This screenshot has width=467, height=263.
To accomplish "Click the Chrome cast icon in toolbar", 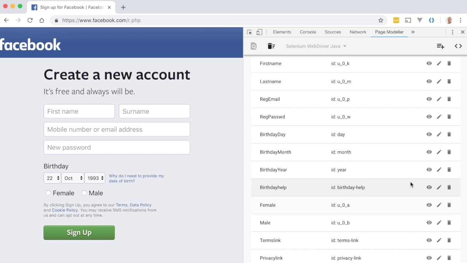I will coord(408,20).
